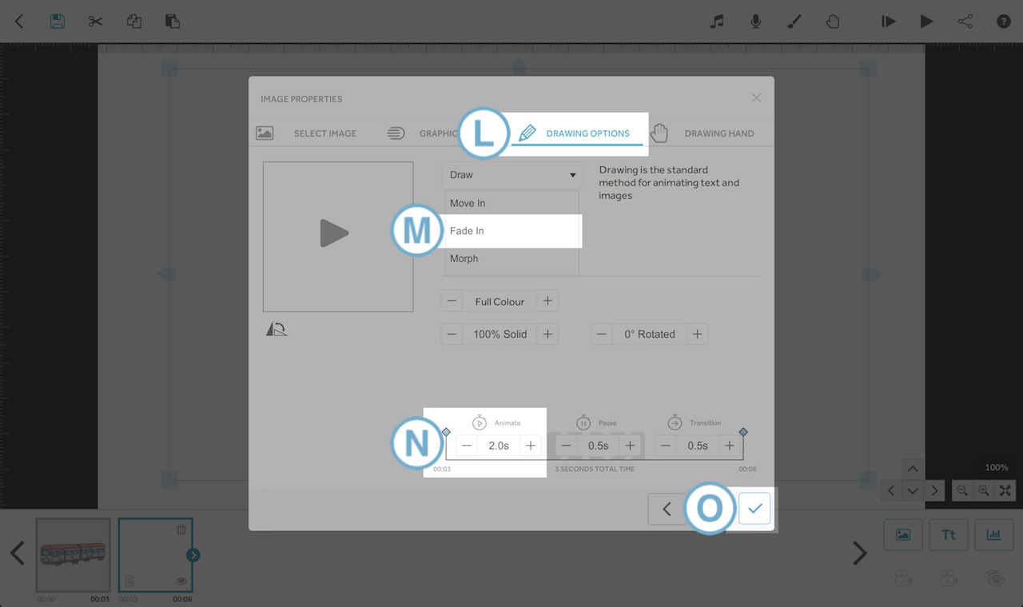
Task: Click the flip image icon under preview
Action: click(276, 329)
